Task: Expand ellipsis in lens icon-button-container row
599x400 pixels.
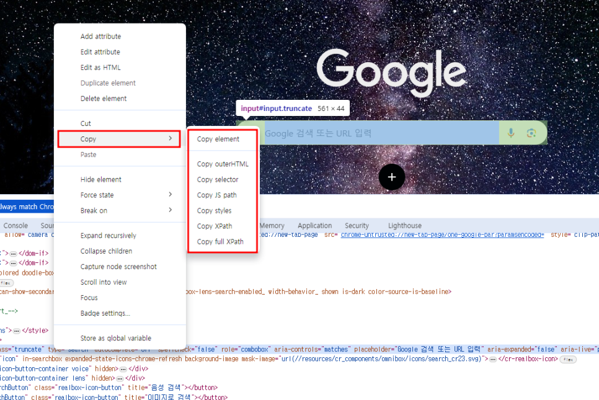Action: [x=120, y=379]
